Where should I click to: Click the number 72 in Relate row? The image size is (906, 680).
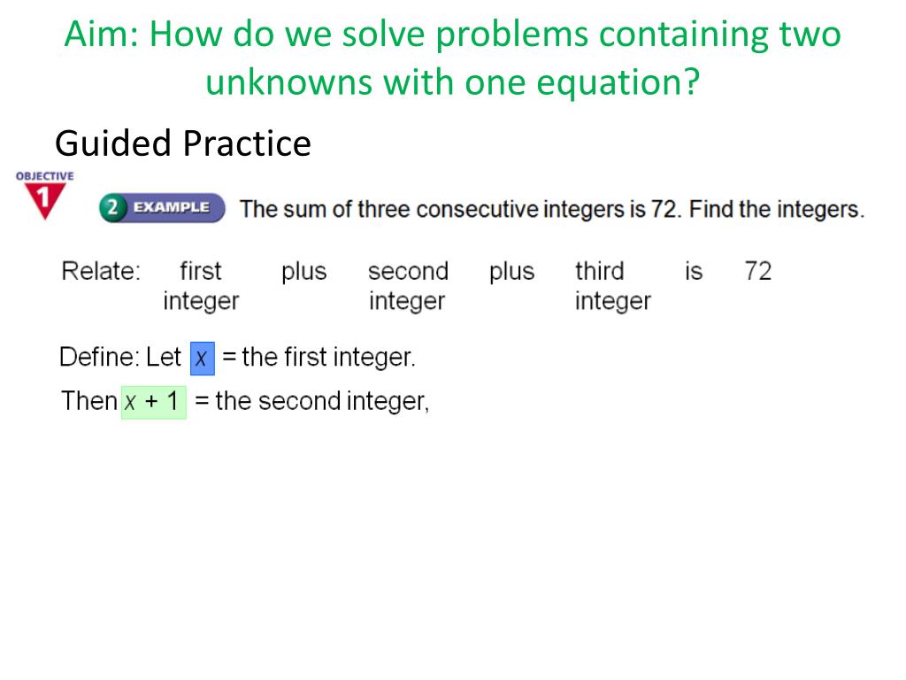point(758,271)
